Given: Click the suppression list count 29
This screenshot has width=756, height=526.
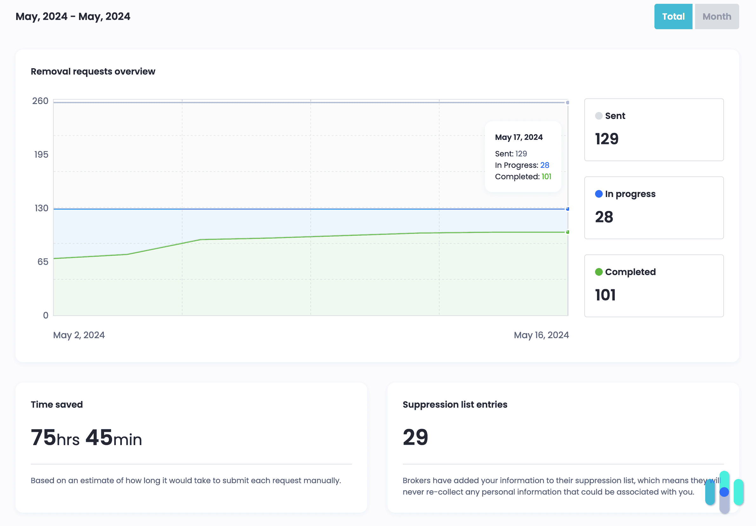Looking at the screenshot, I should [415, 437].
